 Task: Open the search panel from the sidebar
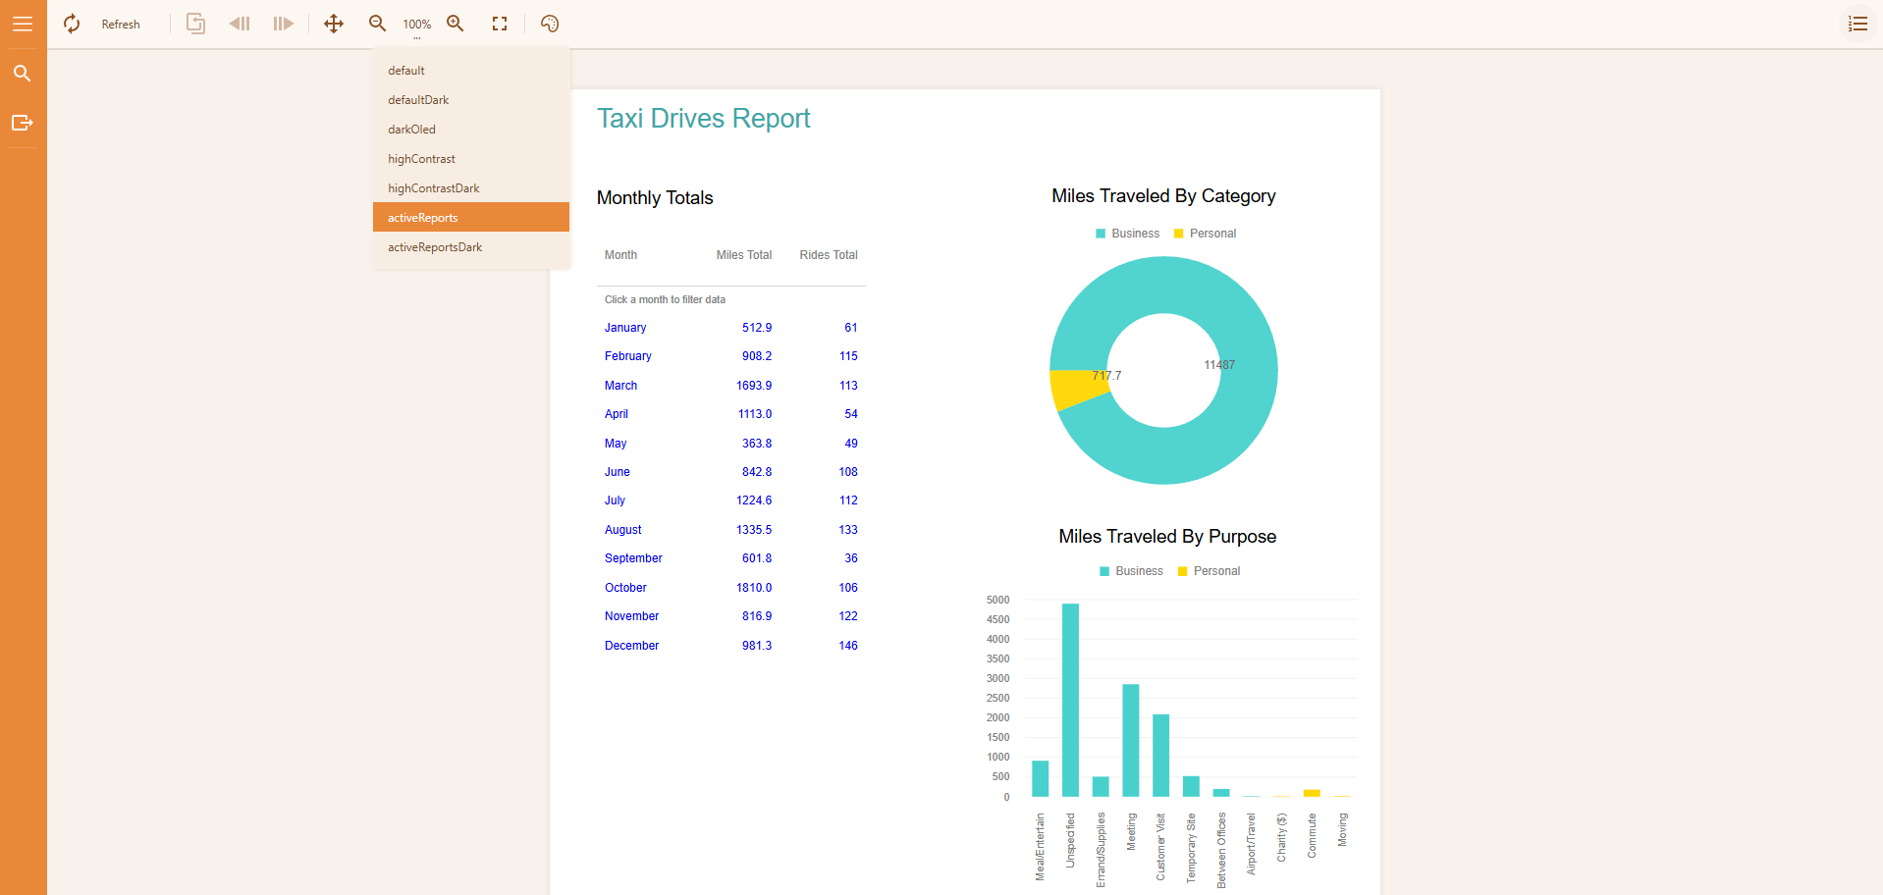point(23,74)
